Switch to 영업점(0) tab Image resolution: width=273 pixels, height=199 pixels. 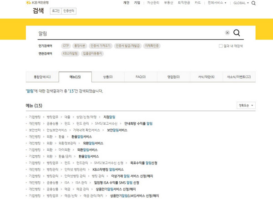click(x=173, y=77)
